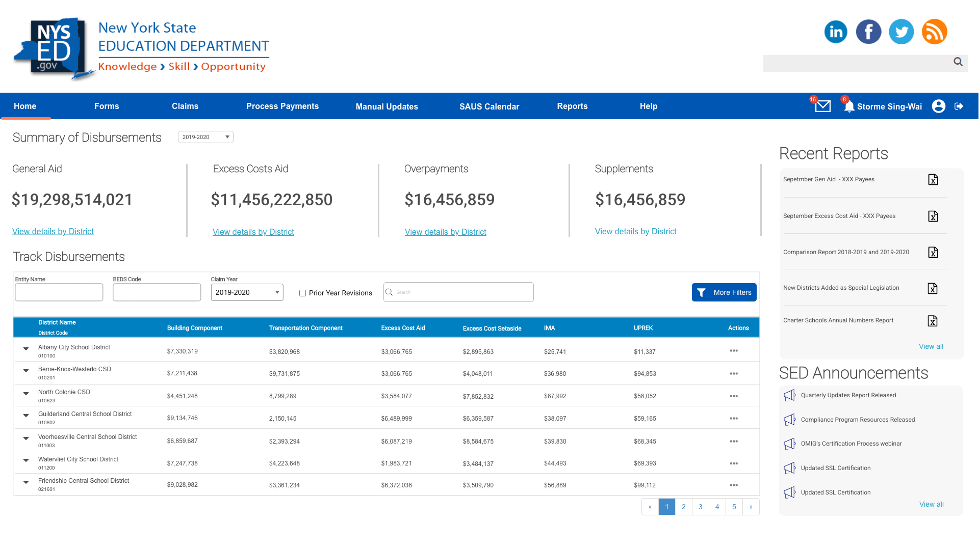
Task: Open the Summary of Disbursements year dropdown
Action: click(x=205, y=137)
